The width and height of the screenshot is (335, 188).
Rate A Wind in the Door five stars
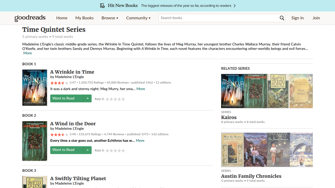123,151
